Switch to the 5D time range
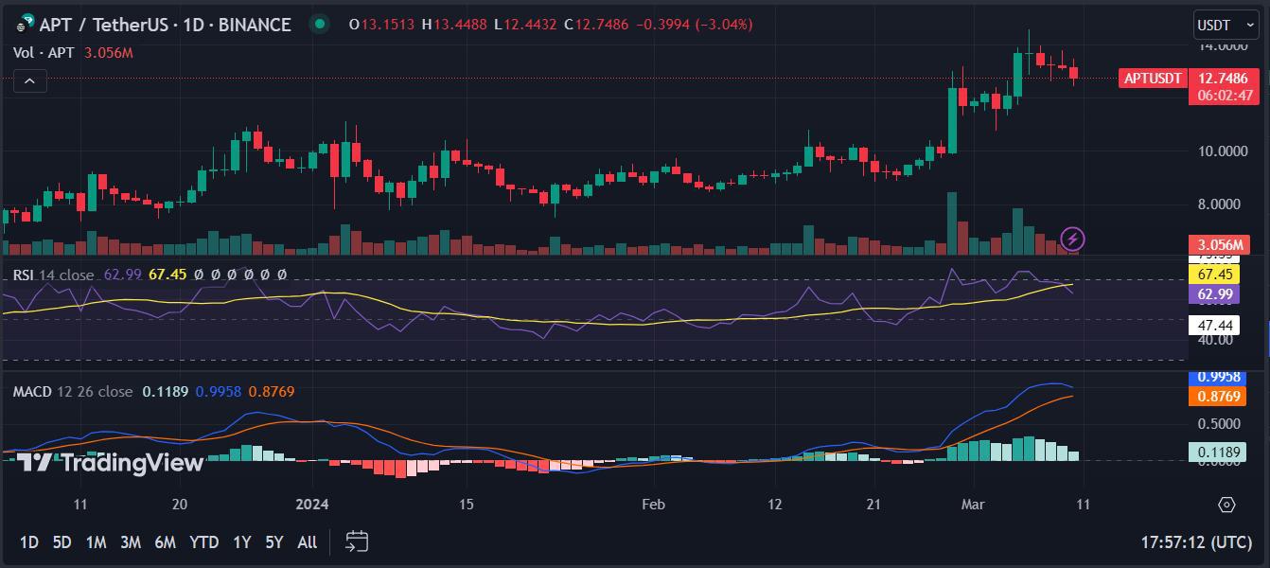The width and height of the screenshot is (1270, 568). tap(62, 542)
